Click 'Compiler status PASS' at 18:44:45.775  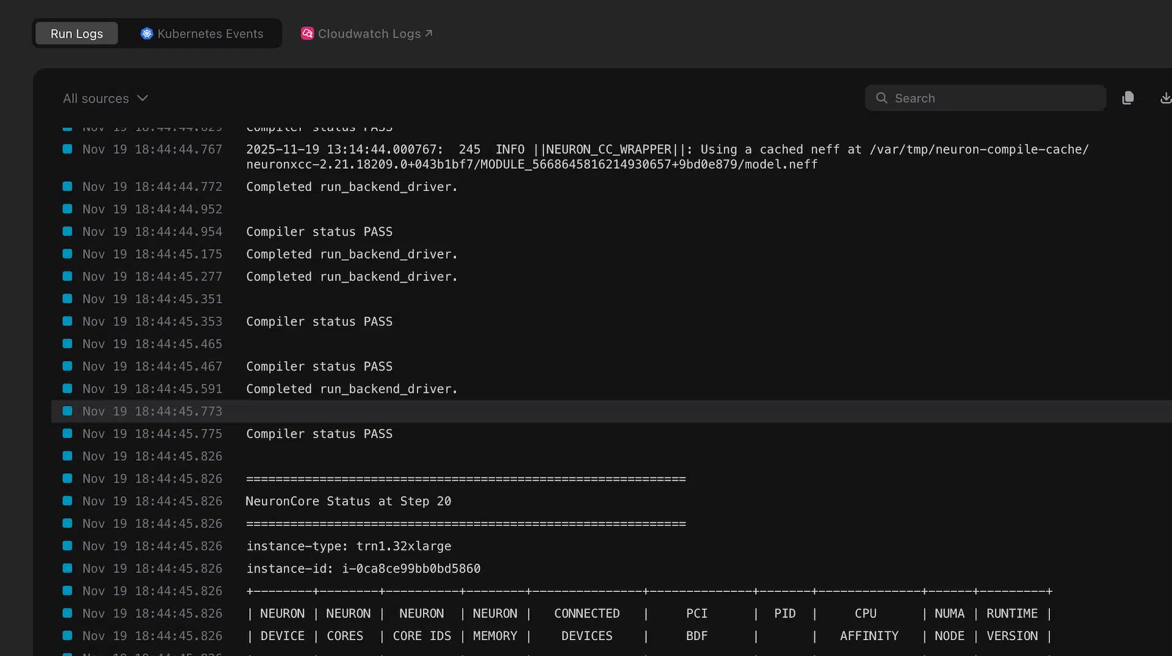tap(319, 434)
